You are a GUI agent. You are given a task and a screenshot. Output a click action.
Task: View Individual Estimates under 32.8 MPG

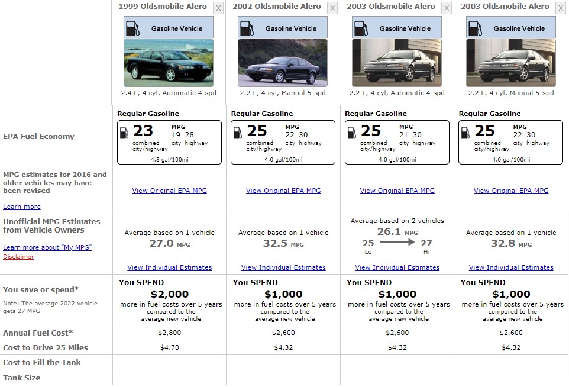point(511,267)
